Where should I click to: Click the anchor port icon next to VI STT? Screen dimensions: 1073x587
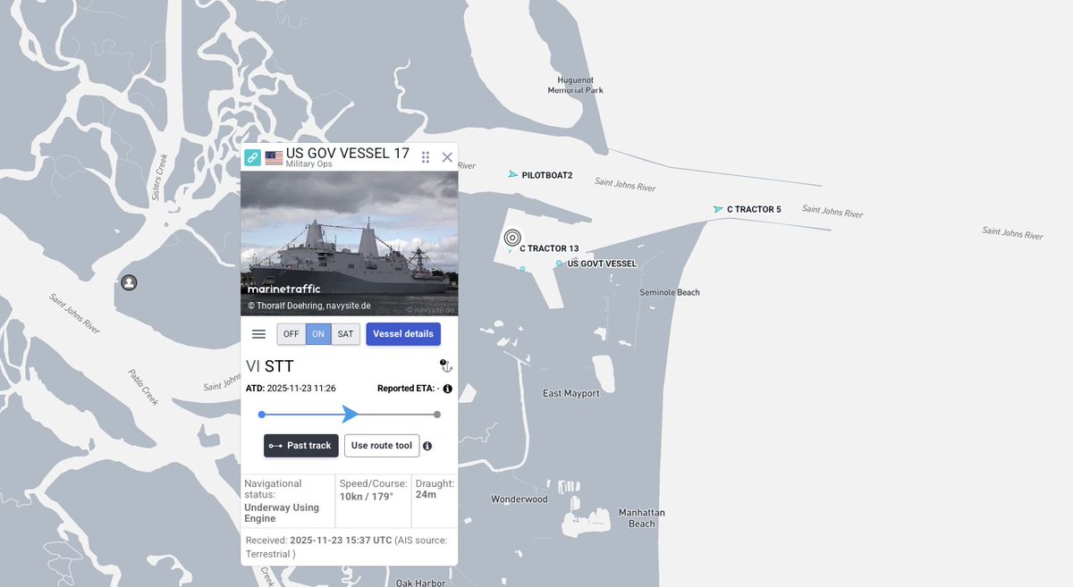pos(446,365)
